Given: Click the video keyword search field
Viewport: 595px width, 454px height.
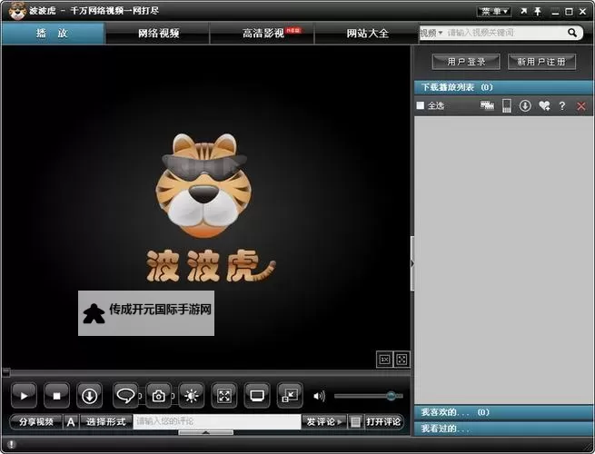Looking at the screenshot, I should coord(506,33).
